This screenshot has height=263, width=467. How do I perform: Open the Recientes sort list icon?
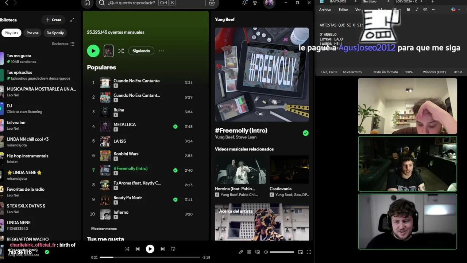click(x=72, y=44)
